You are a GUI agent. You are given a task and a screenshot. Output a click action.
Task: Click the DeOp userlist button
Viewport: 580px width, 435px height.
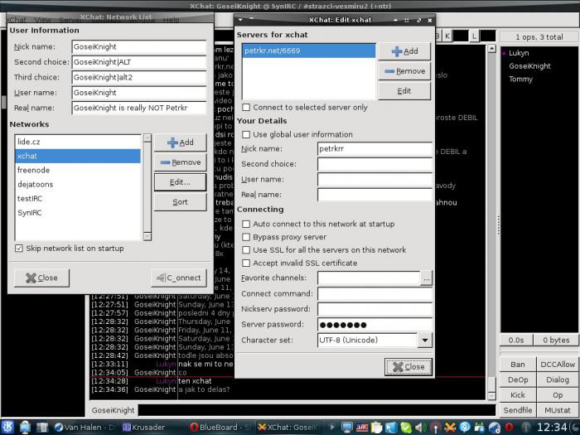coord(518,379)
